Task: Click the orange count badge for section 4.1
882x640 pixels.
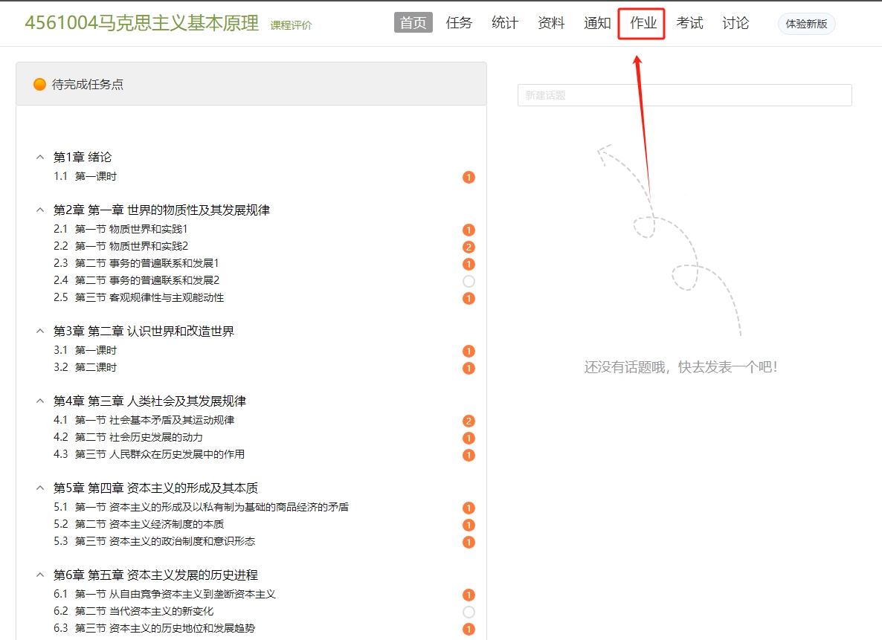Action: pos(469,421)
